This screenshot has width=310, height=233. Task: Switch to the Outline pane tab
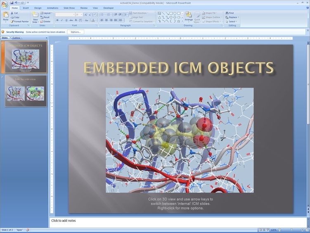pyautogui.click(x=16, y=38)
